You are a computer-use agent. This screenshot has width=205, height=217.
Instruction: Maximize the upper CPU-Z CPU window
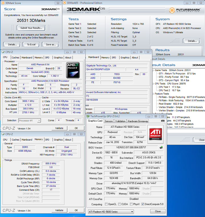tap(74, 52)
